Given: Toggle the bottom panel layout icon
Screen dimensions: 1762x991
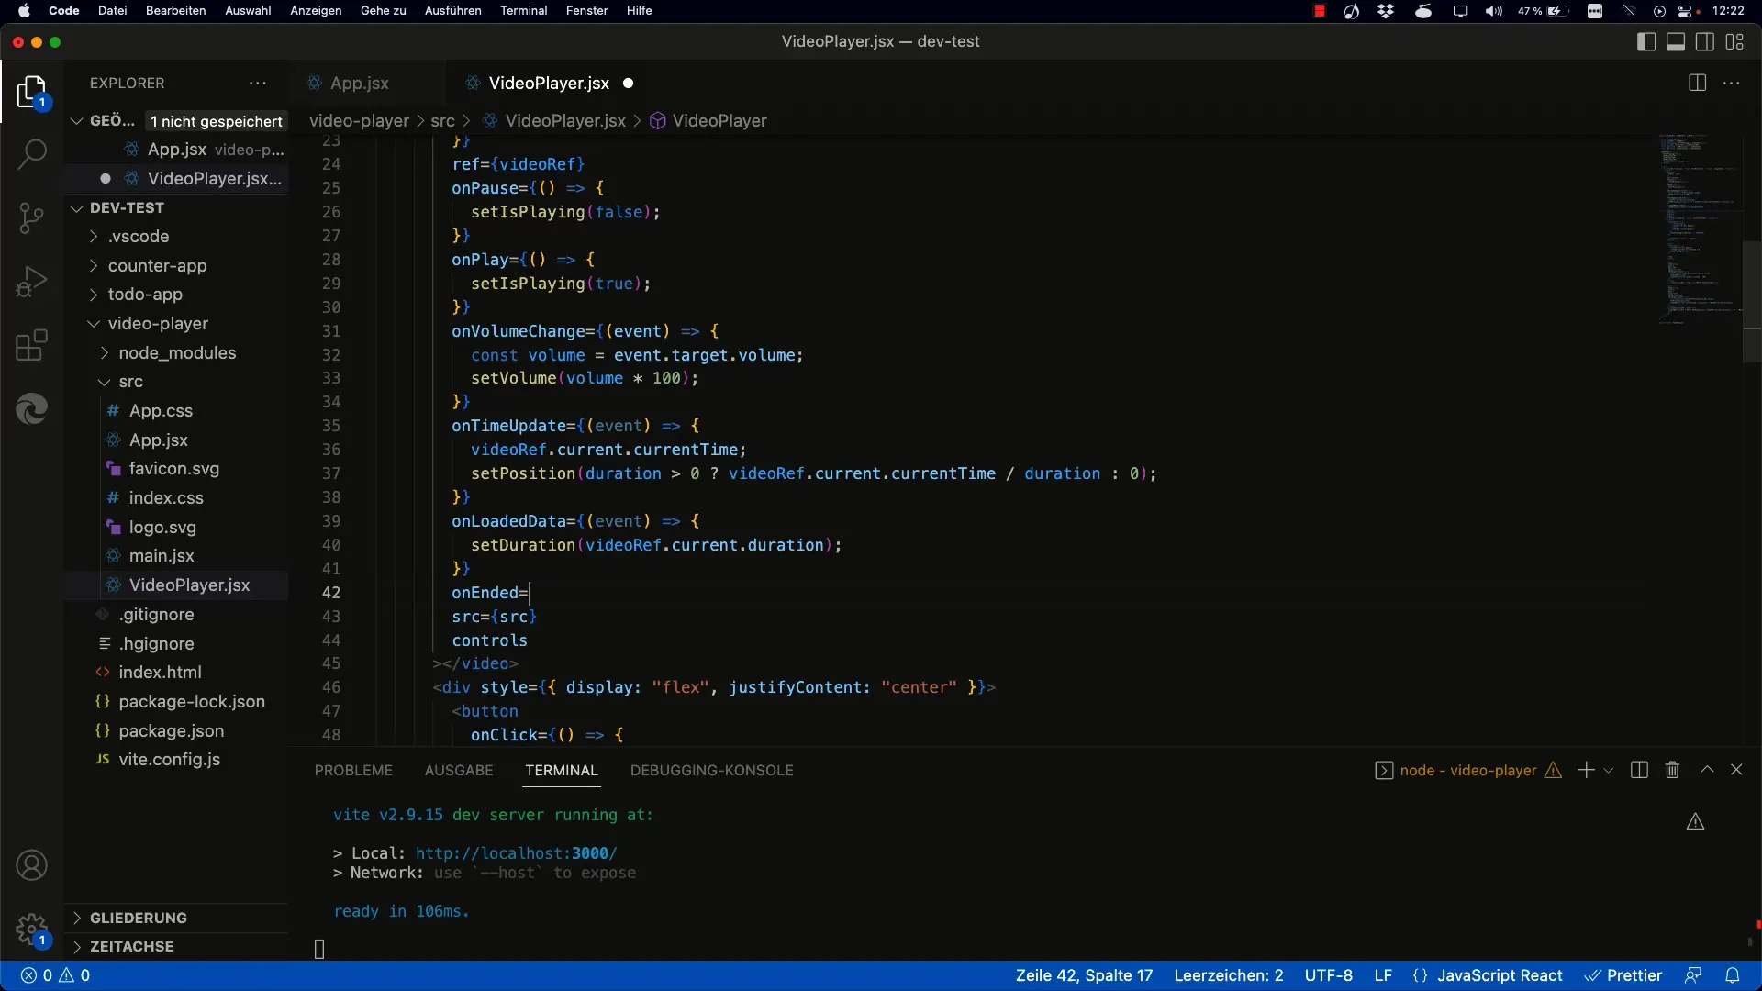Looking at the screenshot, I should (1676, 41).
